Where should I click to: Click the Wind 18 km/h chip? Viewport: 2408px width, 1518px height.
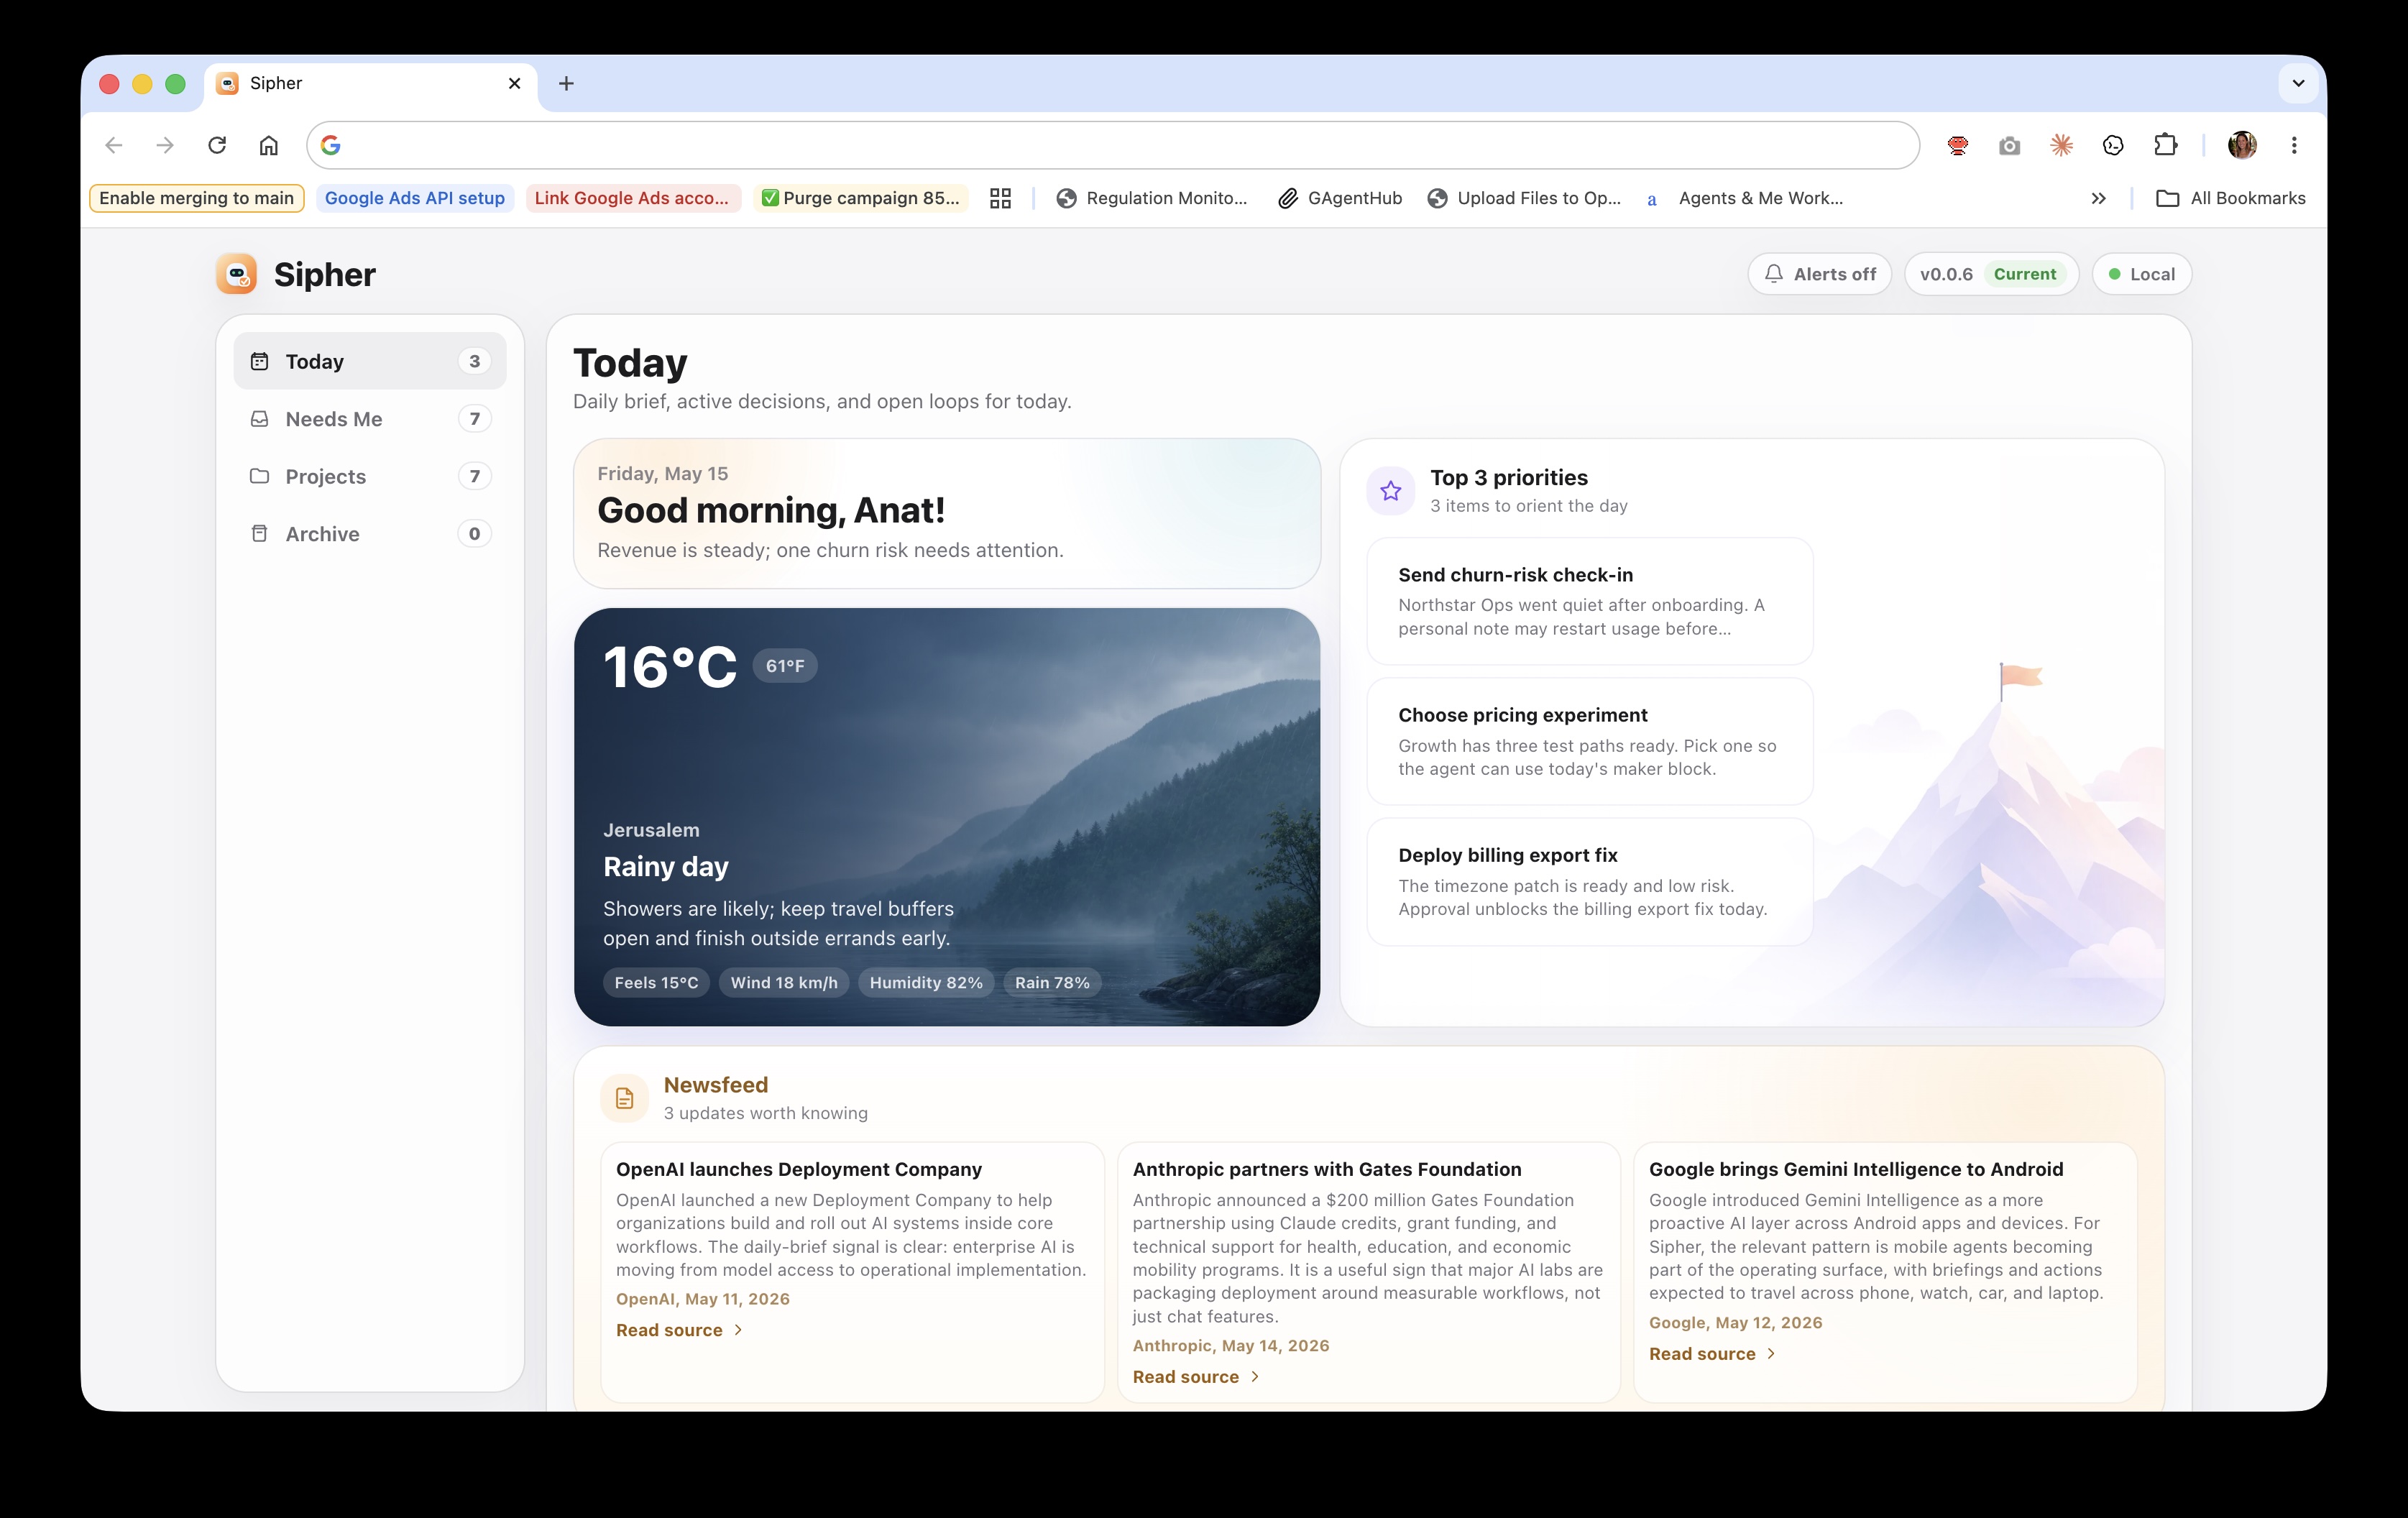[784, 983]
